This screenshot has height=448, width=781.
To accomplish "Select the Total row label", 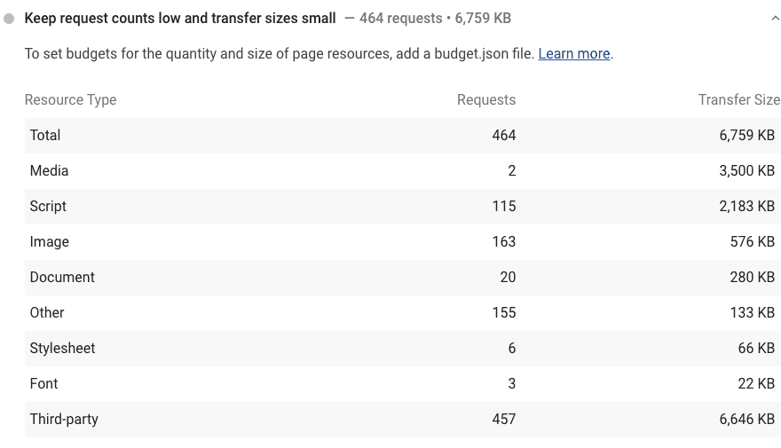I will pyautogui.click(x=45, y=135).
